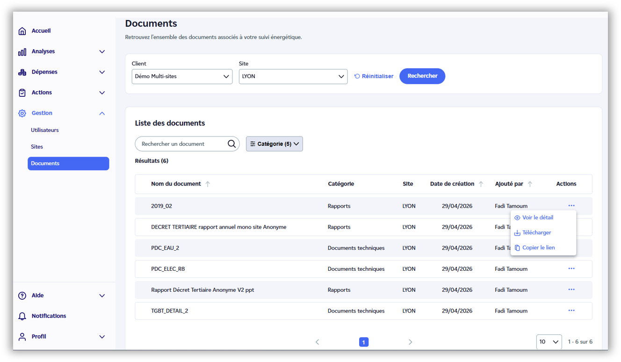
Task: Expand the Aide menu chevron
Action: (102, 296)
